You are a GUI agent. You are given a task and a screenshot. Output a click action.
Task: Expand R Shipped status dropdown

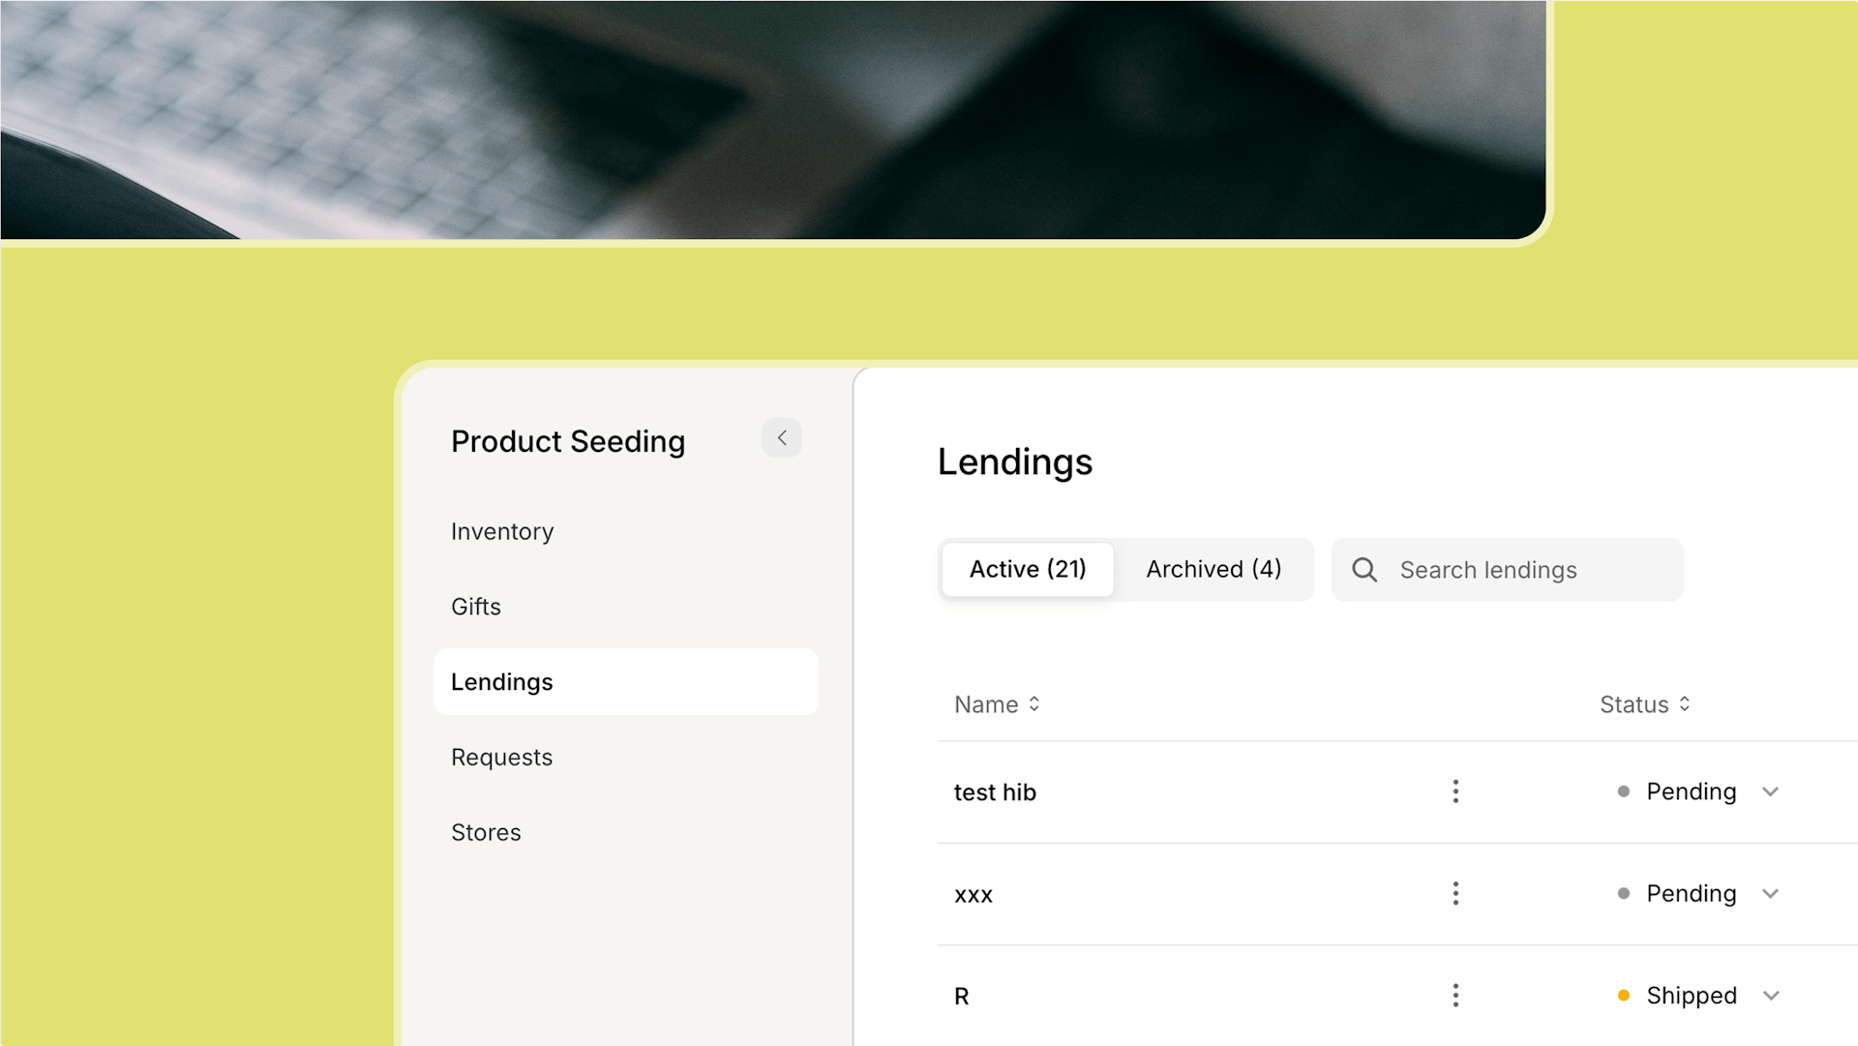tap(1770, 995)
